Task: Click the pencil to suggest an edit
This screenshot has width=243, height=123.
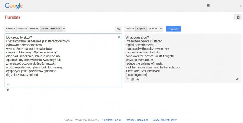Action: [237, 79]
